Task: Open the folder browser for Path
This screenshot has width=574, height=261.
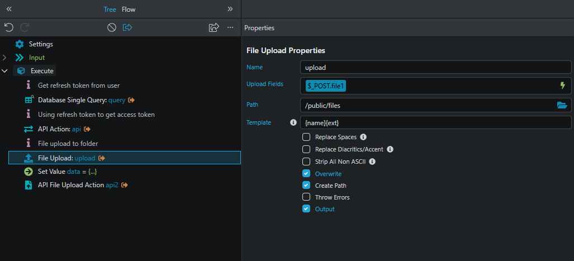Action: (x=562, y=105)
